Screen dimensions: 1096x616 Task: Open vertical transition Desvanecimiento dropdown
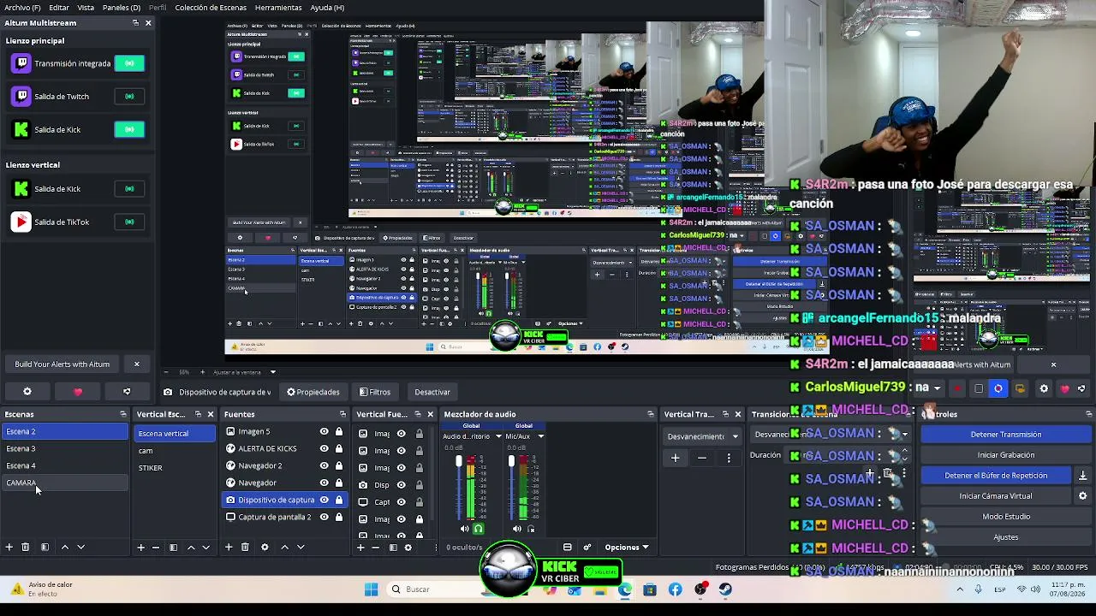tap(704, 436)
